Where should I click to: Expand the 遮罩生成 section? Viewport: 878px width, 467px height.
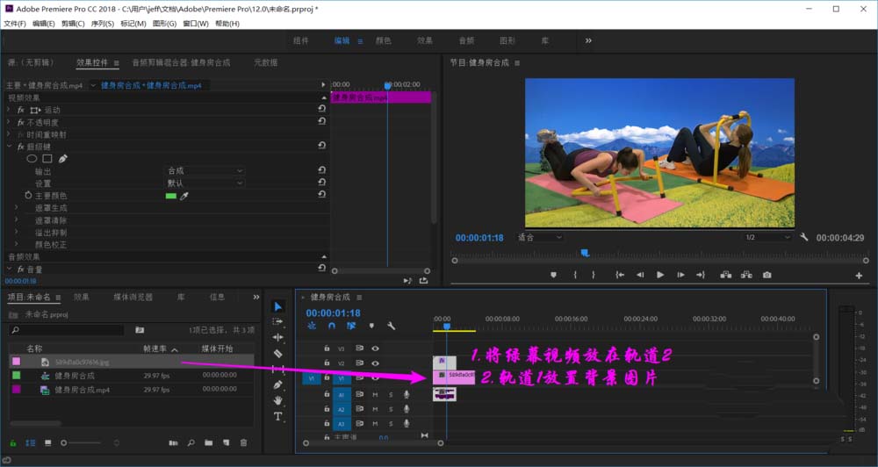(x=17, y=208)
